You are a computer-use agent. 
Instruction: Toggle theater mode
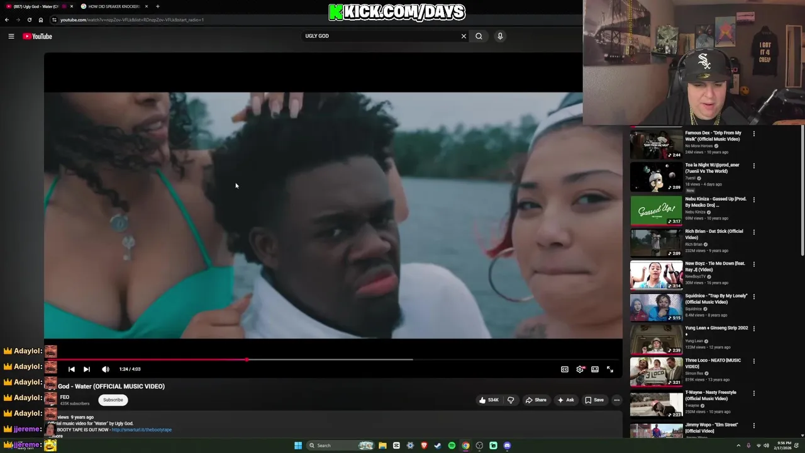pos(595,369)
